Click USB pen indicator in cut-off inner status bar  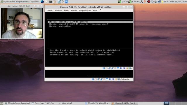112,68
